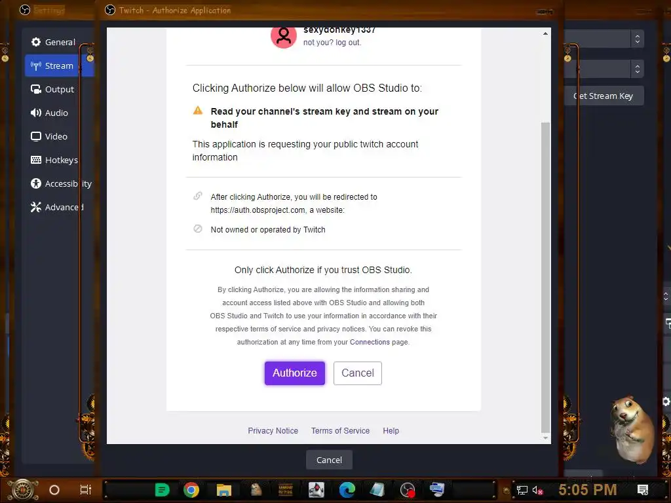Screen dimensions: 671x503
Task: Click the dark Cancel button below the Twitch page
Action: point(329,460)
